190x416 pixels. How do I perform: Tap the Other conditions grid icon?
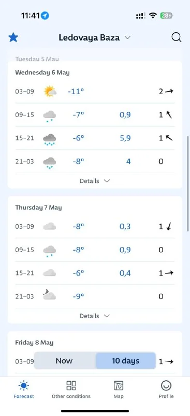point(71,385)
